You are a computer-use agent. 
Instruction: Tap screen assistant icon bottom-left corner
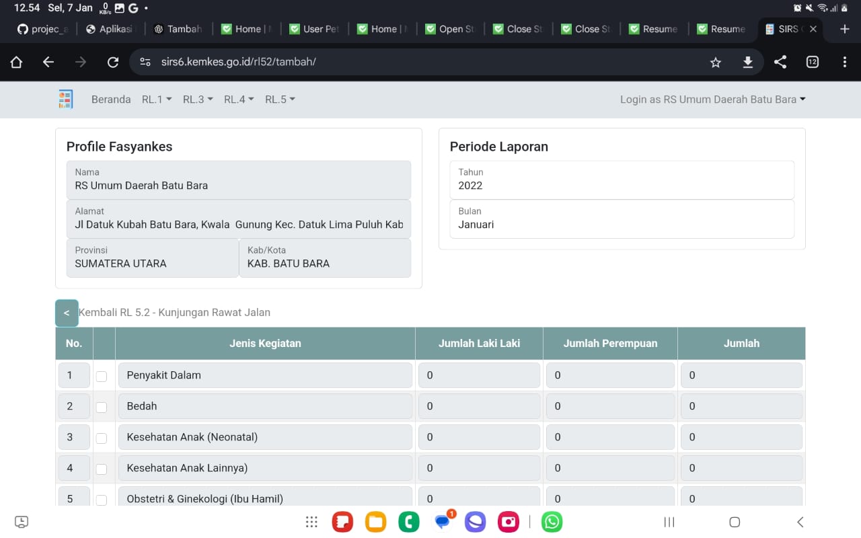(22, 522)
